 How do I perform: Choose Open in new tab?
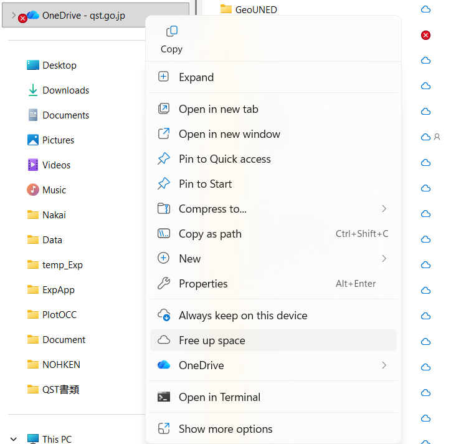point(273,109)
